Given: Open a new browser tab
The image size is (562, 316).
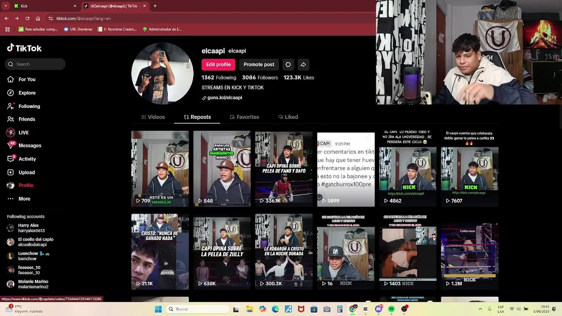Looking at the screenshot, I should tap(155, 6).
